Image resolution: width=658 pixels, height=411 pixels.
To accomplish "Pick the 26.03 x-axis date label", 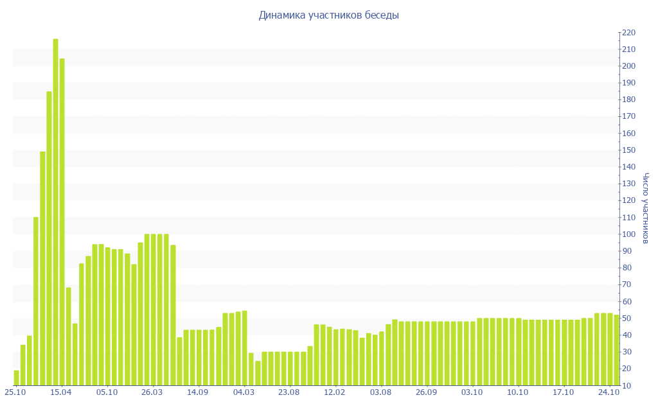I will coord(152,392).
